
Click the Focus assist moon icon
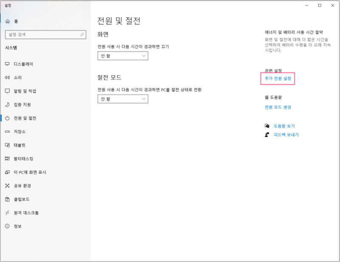(x=7, y=104)
